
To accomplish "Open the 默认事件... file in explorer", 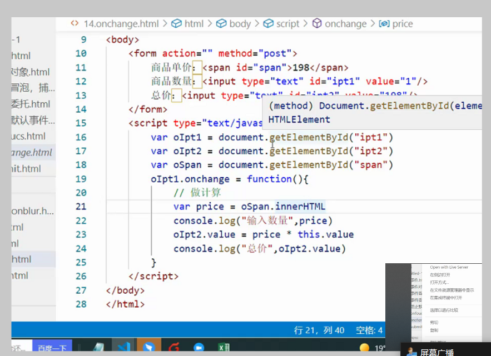I will 33,120.
